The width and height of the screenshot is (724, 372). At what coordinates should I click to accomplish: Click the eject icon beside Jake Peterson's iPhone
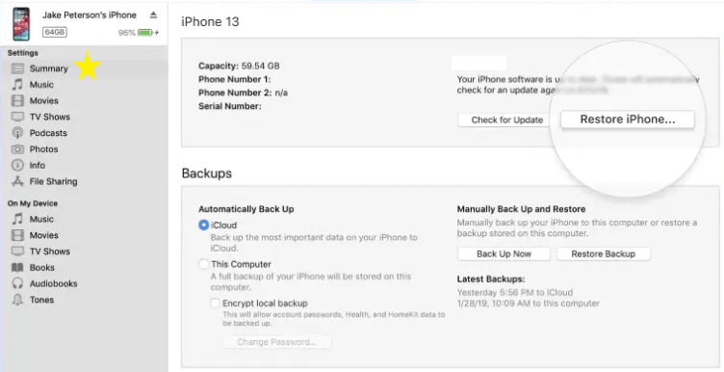153,15
